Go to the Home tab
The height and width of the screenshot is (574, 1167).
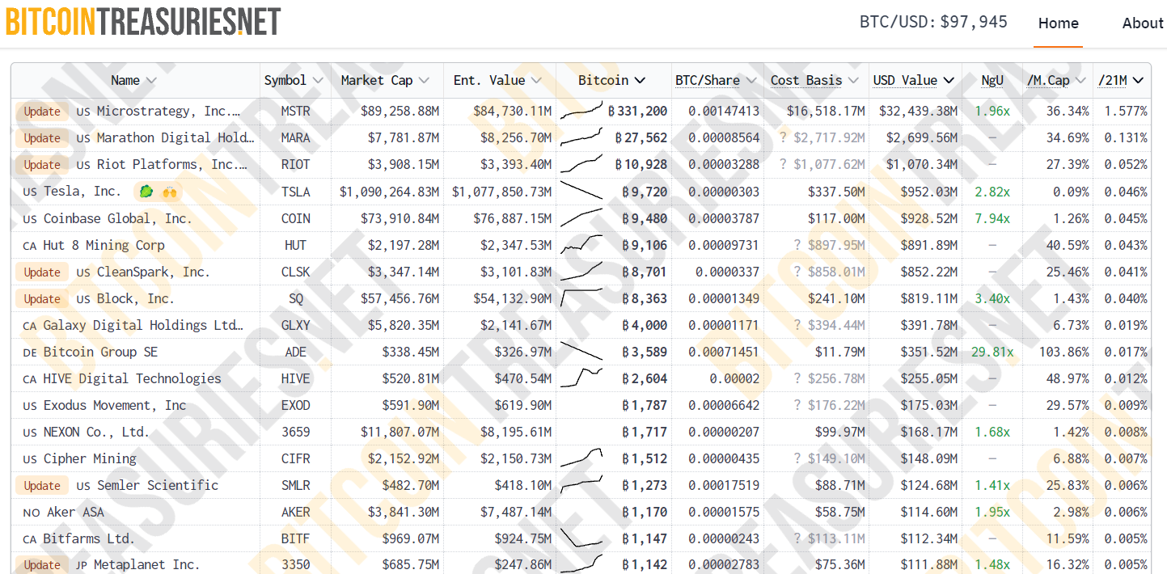coord(1058,23)
